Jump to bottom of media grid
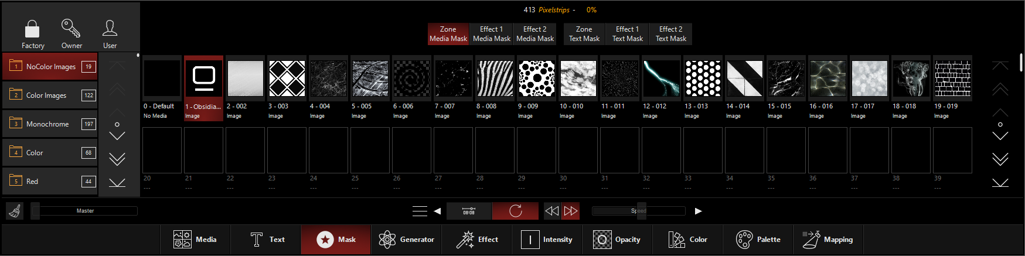Viewport: 1025px width, 256px height. [x=1000, y=182]
